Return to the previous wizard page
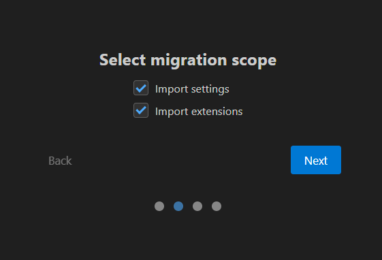Viewport: 382px width, 260px height. pyautogui.click(x=60, y=161)
